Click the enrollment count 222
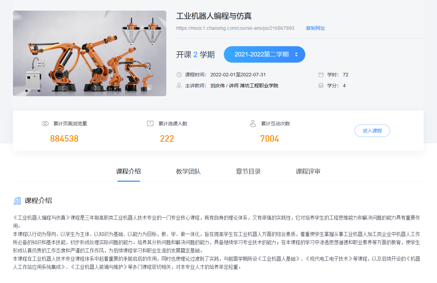Screen dimensions: 437x283 click(167, 139)
